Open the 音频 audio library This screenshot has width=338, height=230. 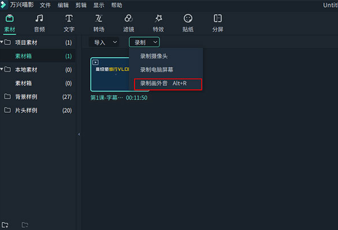(x=39, y=23)
